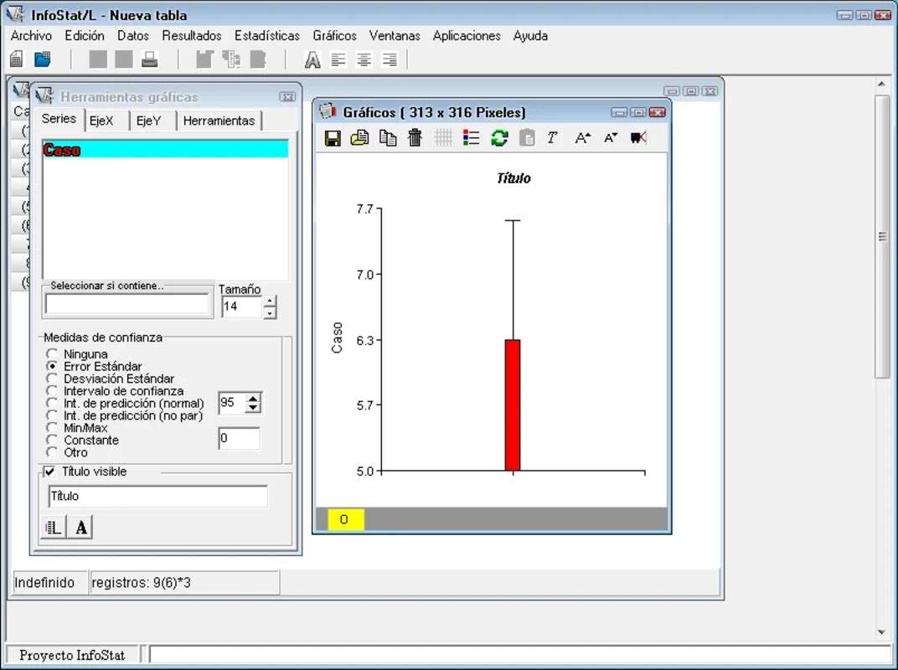
Task: Select the Desviación Estándar radio button
Action: click(x=53, y=379)
